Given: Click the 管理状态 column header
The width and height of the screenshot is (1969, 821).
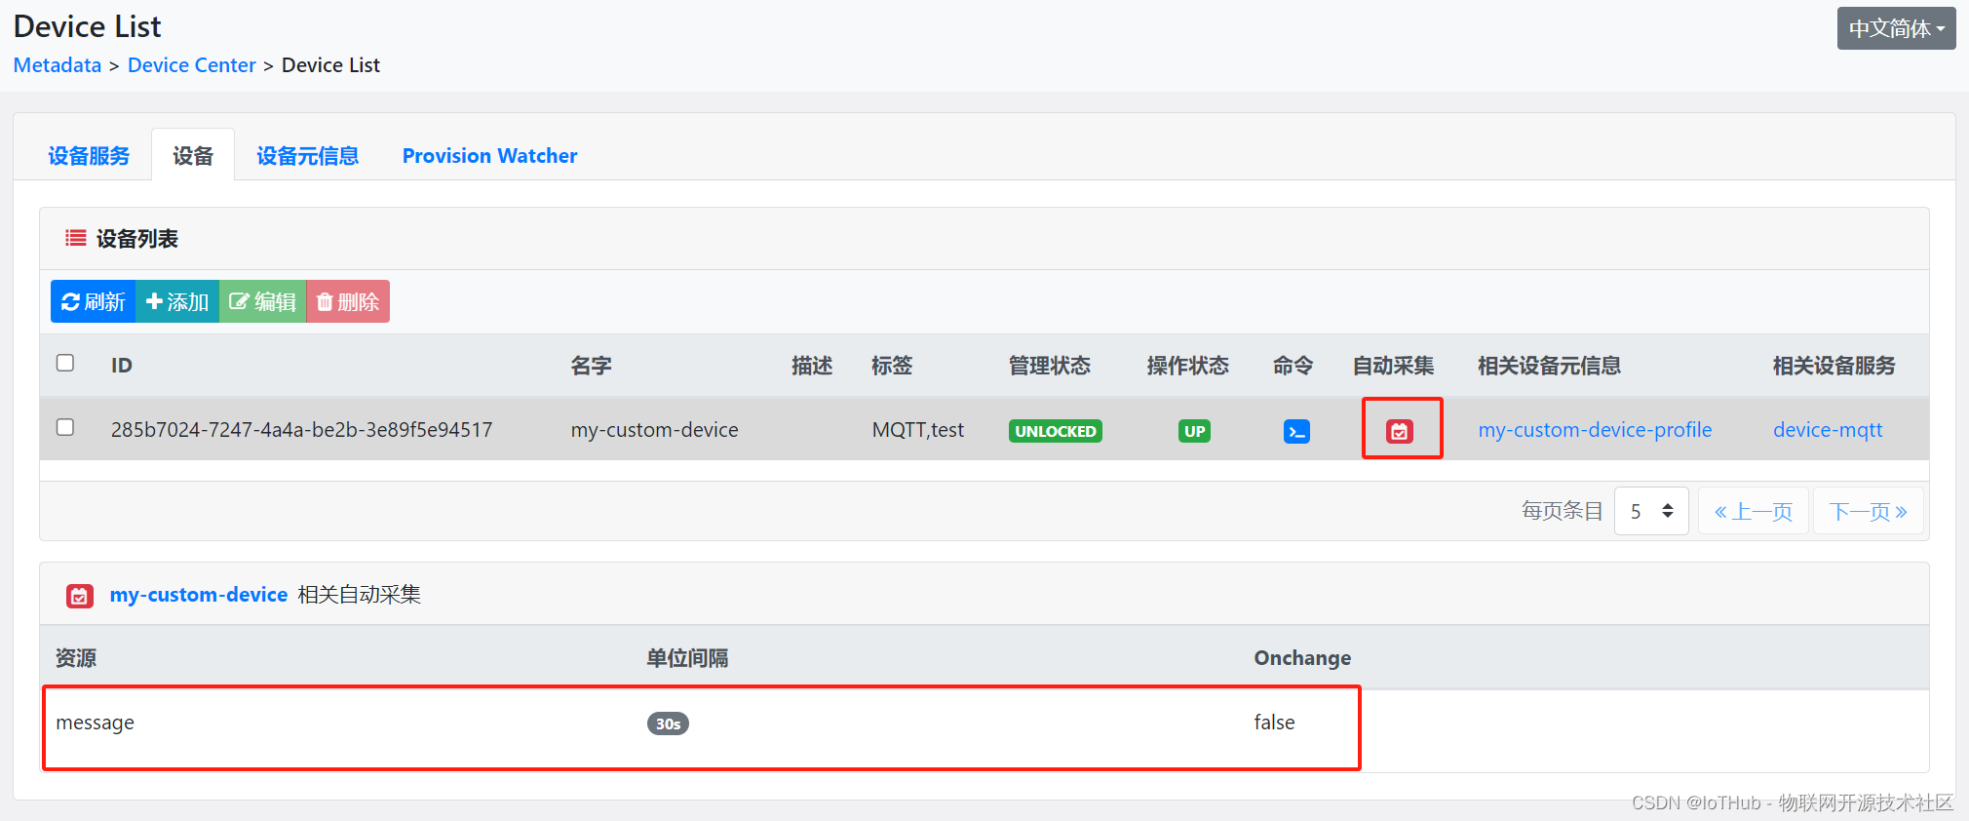Looking at the screenshot, I should (1050, 366).
